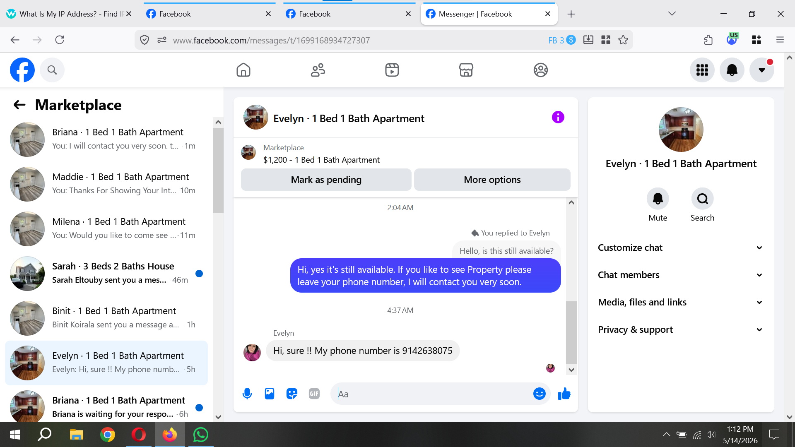This screenshot has height=447, width=795.
Task: Open WhatsApp from the taskbar
Action: [x=201, y=435]
